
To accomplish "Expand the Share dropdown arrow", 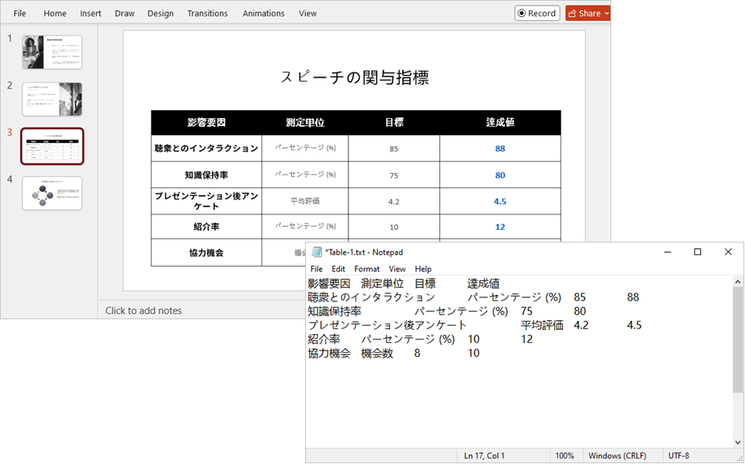I will [606, 13].
